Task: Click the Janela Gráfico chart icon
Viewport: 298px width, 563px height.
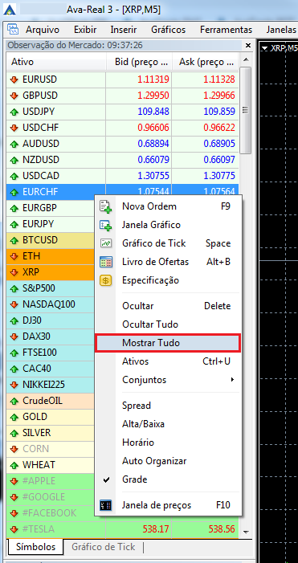Action: pyautogui.click(x=105, y=225)
